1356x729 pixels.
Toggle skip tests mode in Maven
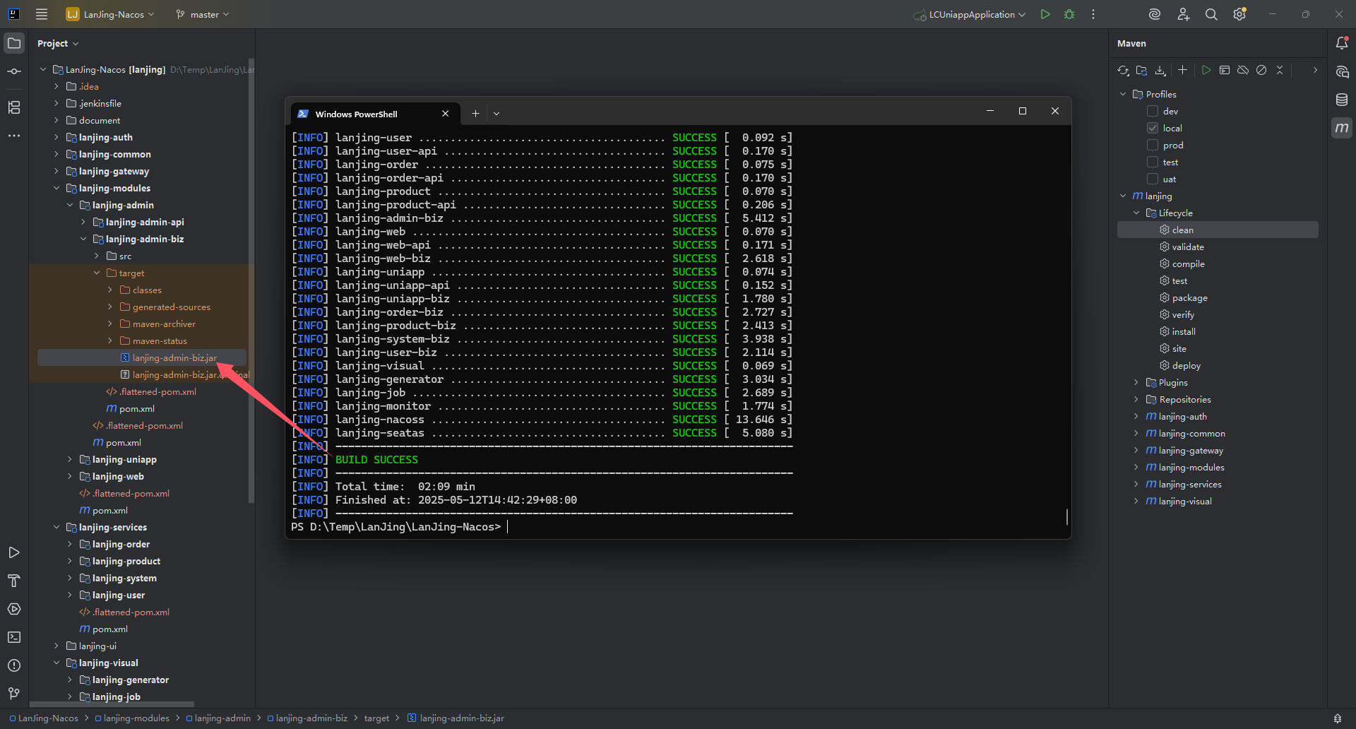click(x=1261, y=70)
